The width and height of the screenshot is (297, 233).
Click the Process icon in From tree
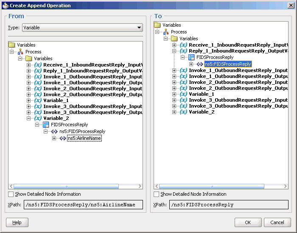coord(20,52)
